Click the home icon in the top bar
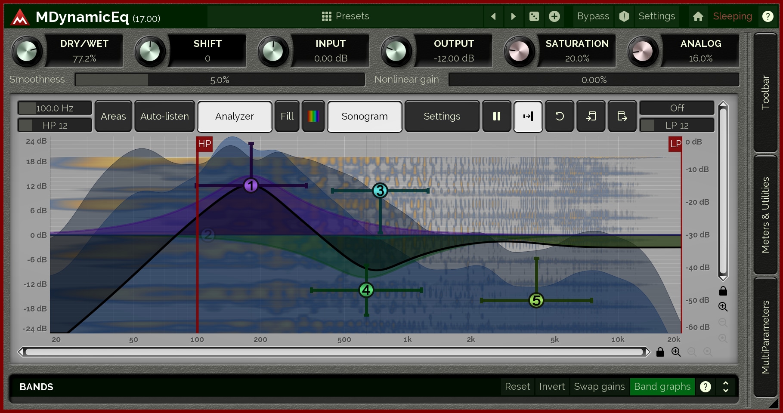The width and height of the screenshot is (783, 413). point(698,16)
